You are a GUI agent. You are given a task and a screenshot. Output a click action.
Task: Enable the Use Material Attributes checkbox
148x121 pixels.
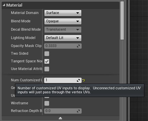coord(47,69)
